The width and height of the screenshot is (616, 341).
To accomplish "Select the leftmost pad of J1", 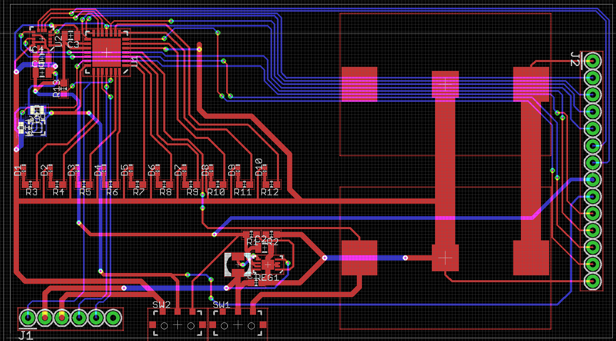I will [x=28, y=318].
